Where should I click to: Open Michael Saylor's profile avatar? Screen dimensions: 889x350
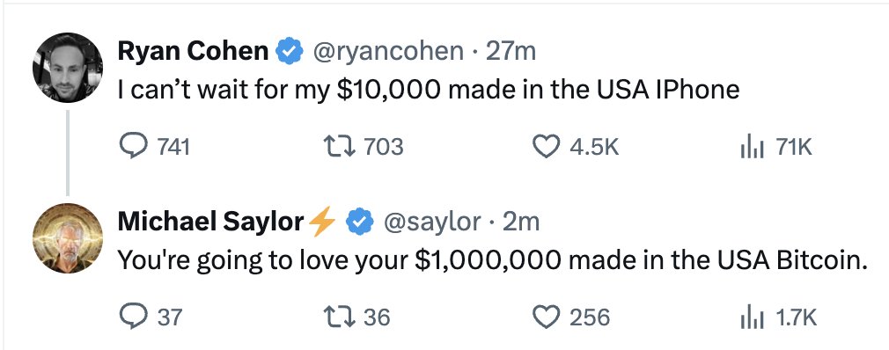[68, 237]
